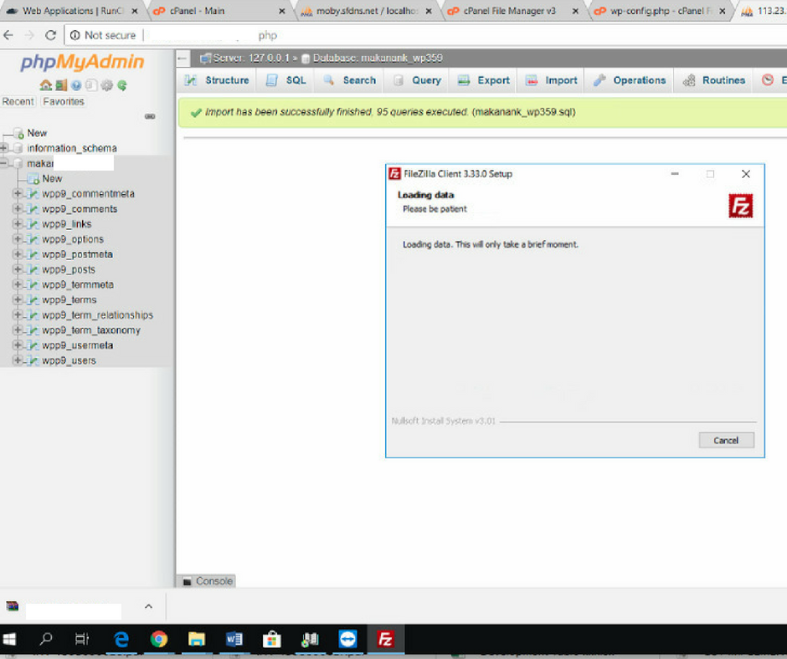Open the SQL tab
This screenshot has width=787, height=659.
(x=286, y=80)
